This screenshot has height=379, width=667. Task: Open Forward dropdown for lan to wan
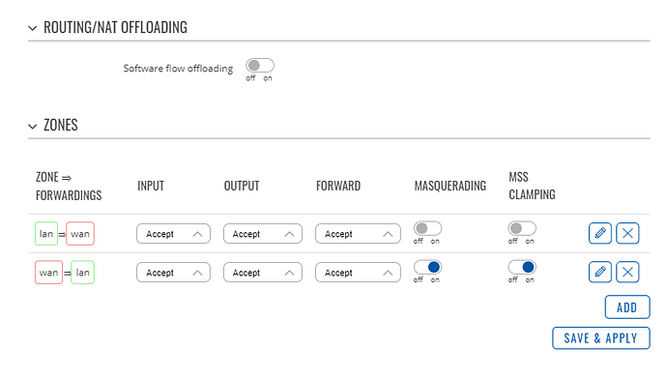coord(358,234)
